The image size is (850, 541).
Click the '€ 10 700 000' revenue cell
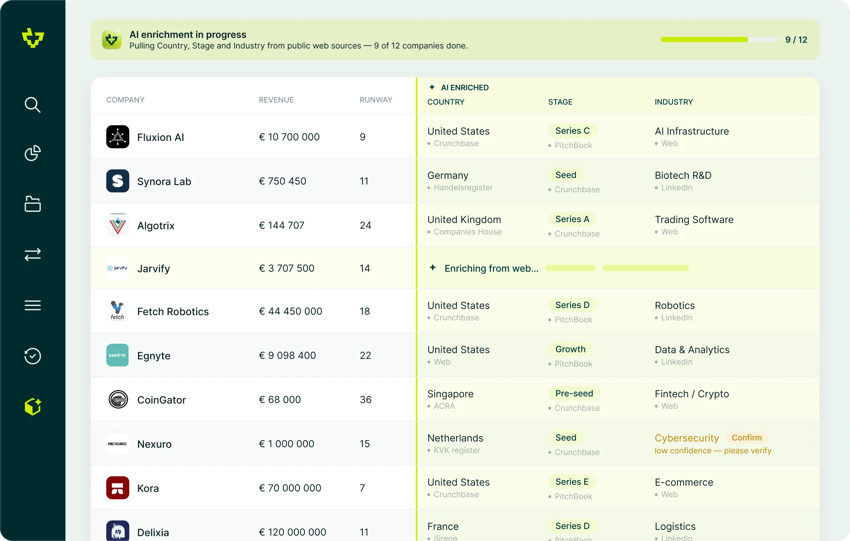pyautogui.click(x=289, y=137)
